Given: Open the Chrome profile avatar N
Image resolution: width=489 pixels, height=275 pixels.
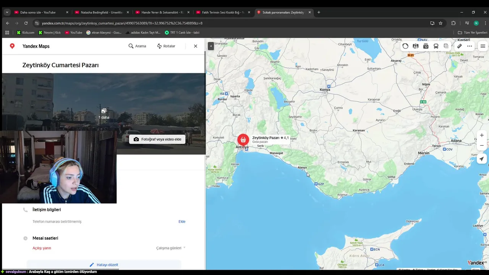Looking at the screenshot, I should click(x=476, y=23).
